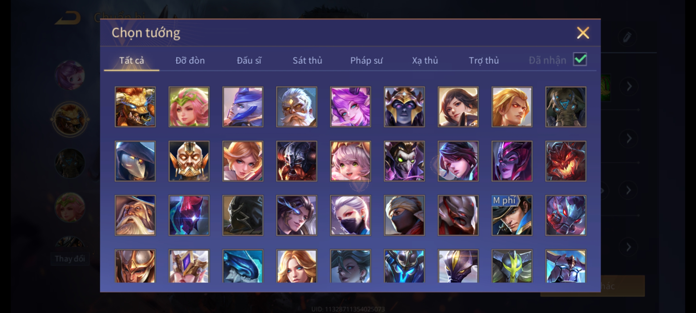Pick the pink-haired elf girl with green headband
The width and height of the screenshot is (696, 313).
pos(189,107)
